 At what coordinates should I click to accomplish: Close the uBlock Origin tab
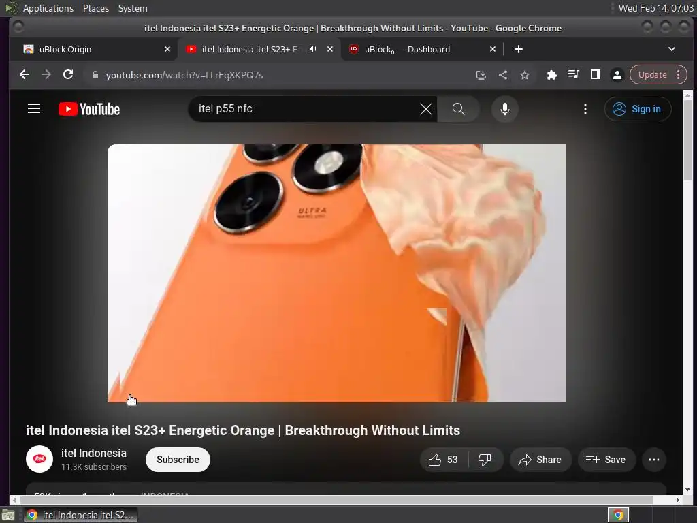pyautogui.click(x=167, y=49)
